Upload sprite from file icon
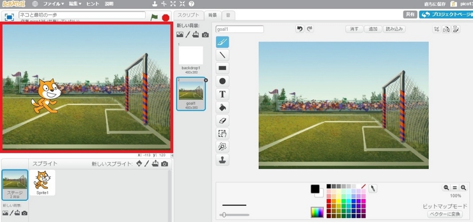The height and width of the screenshot is (222, 473). point(155,164)
